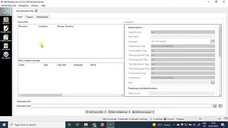Open the Job queue view

(6, 47)
